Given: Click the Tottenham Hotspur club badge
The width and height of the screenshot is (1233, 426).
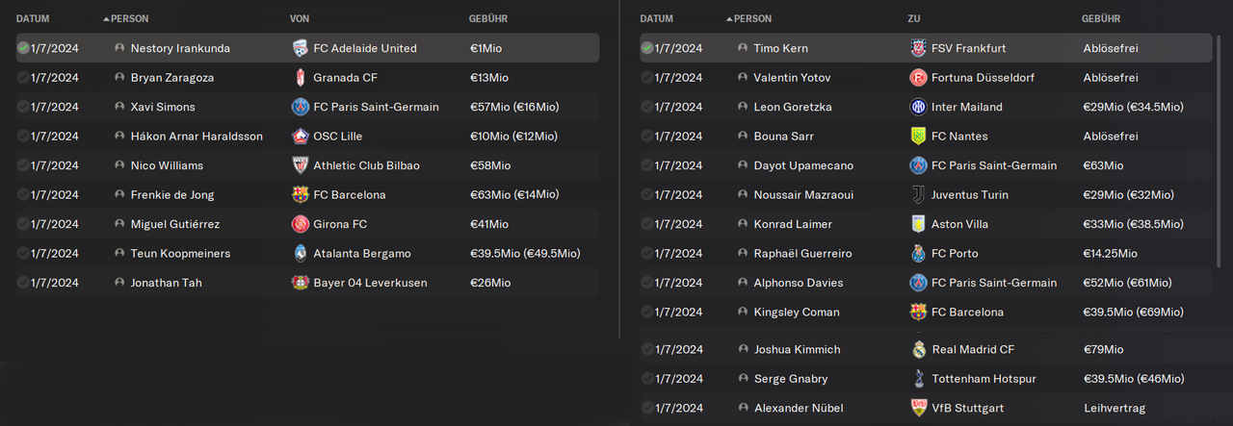Looking at the screenshot, I should click(918, 379).
